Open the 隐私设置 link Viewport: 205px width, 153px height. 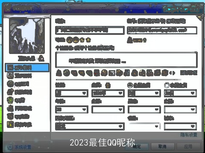[x=189, y=135]
